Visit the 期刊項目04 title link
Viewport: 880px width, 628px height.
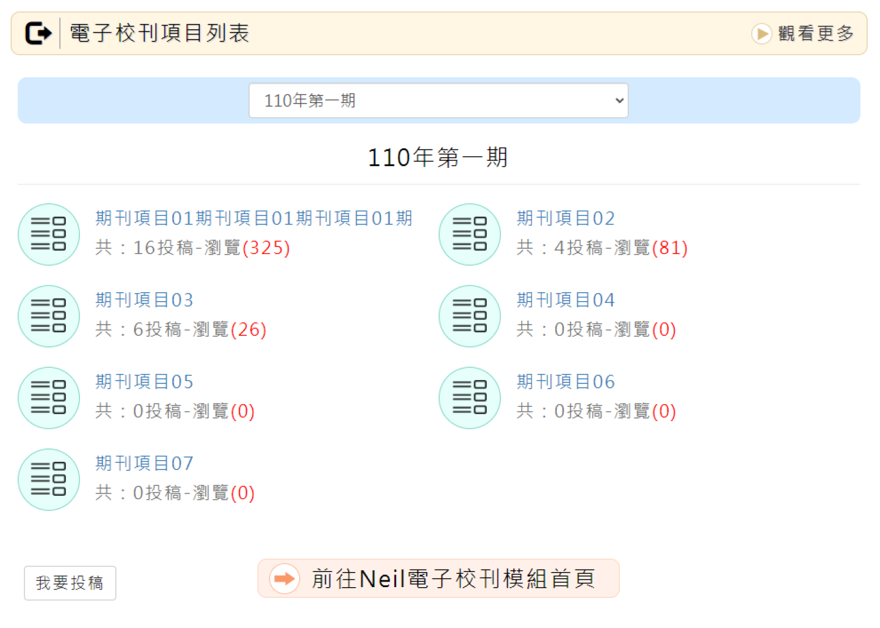point(566,300)
